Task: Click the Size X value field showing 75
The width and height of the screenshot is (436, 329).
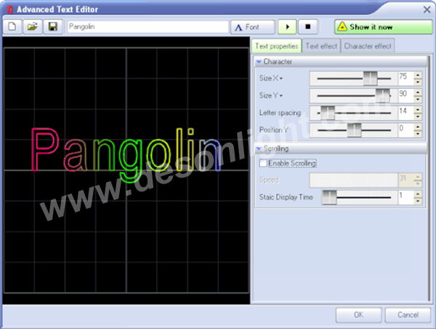Action: (x=406, y=79)
